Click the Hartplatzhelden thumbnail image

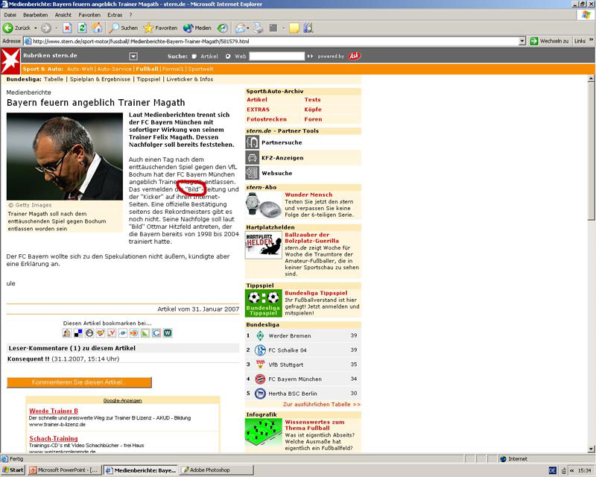tap(264, 245)
